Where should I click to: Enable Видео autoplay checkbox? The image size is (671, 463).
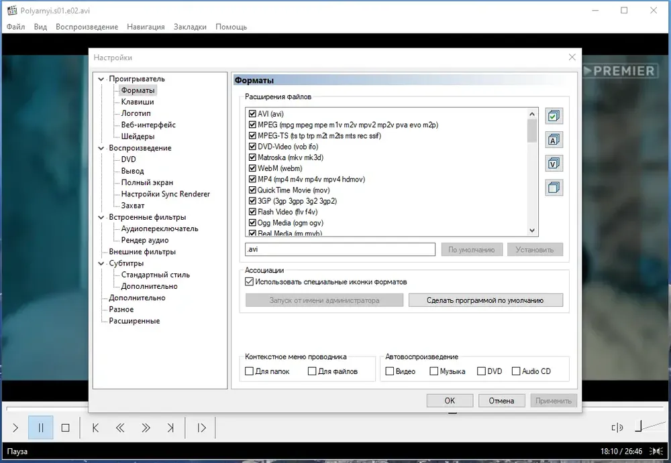click(389, 371)
